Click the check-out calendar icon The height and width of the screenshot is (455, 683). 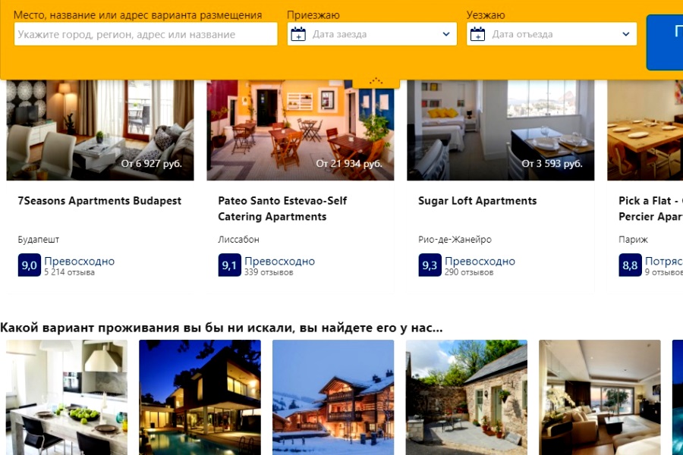click(x=478, y=34)
